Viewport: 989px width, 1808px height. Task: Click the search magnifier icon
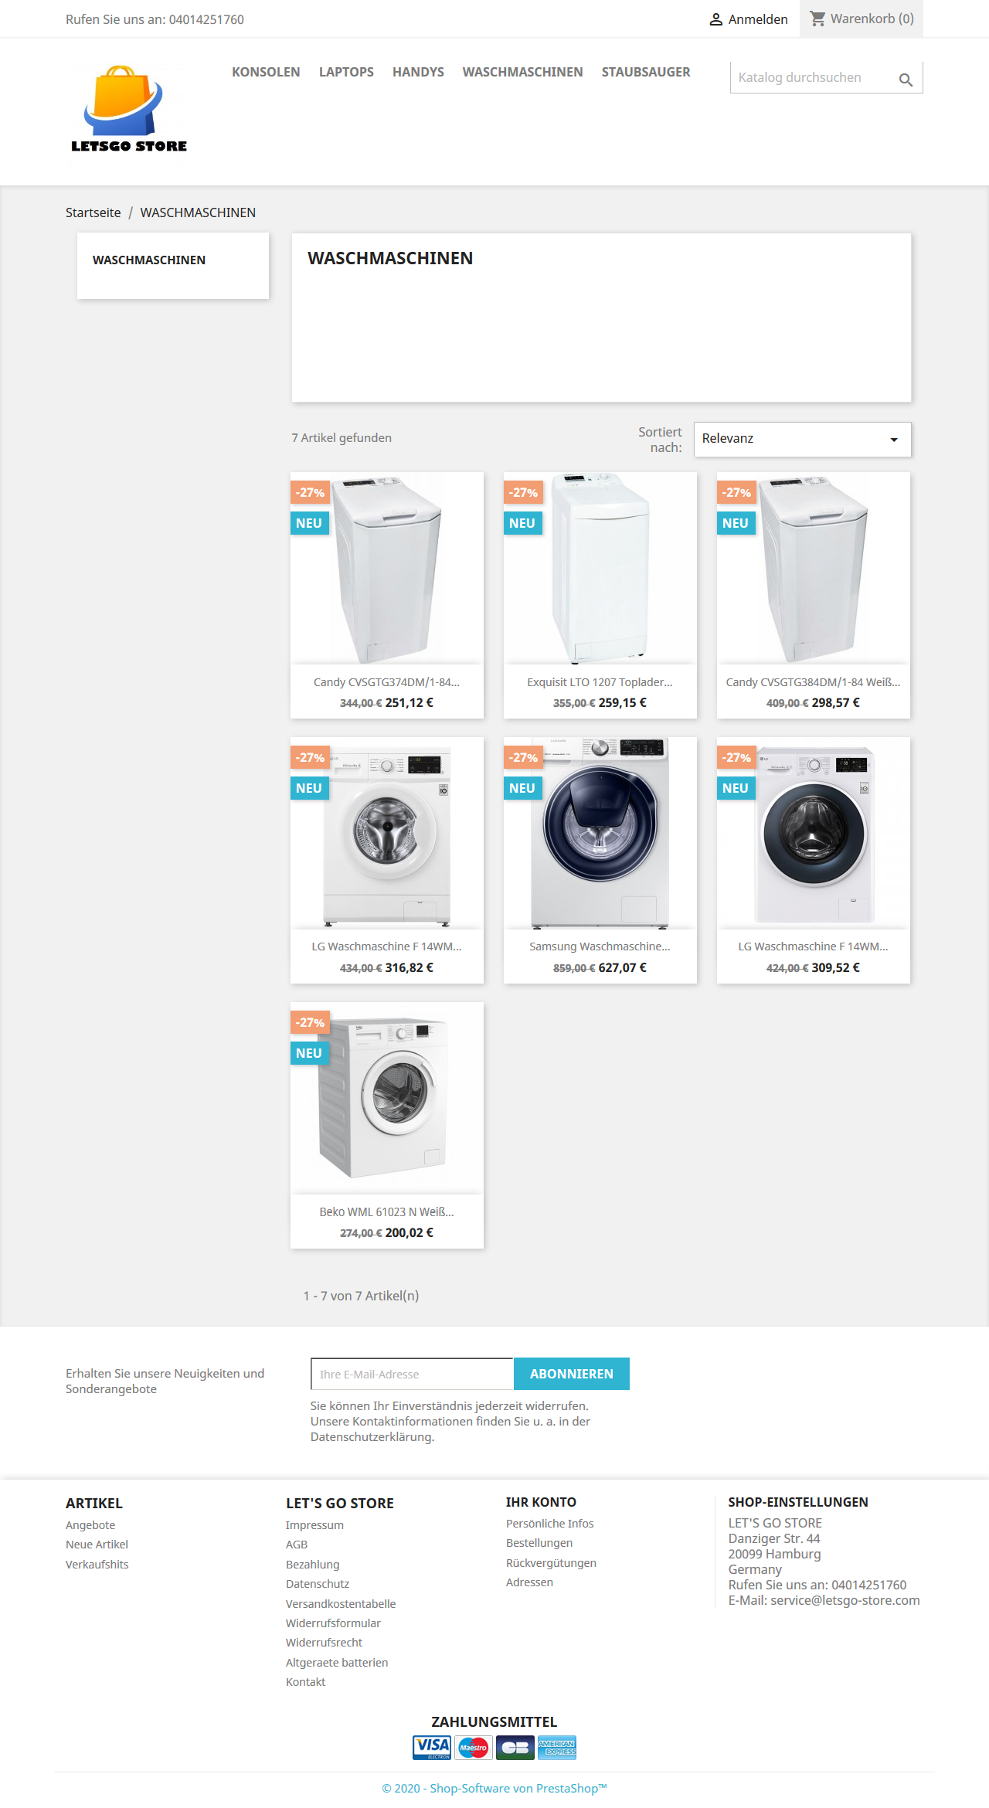point(906,80)
